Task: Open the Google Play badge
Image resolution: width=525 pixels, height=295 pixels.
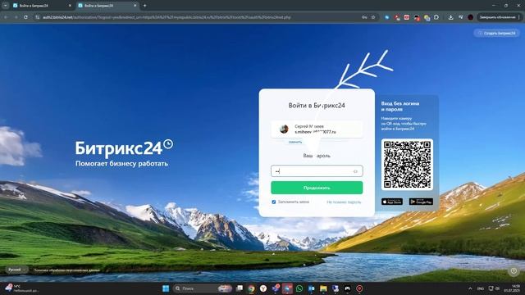Action: point(421,202)
